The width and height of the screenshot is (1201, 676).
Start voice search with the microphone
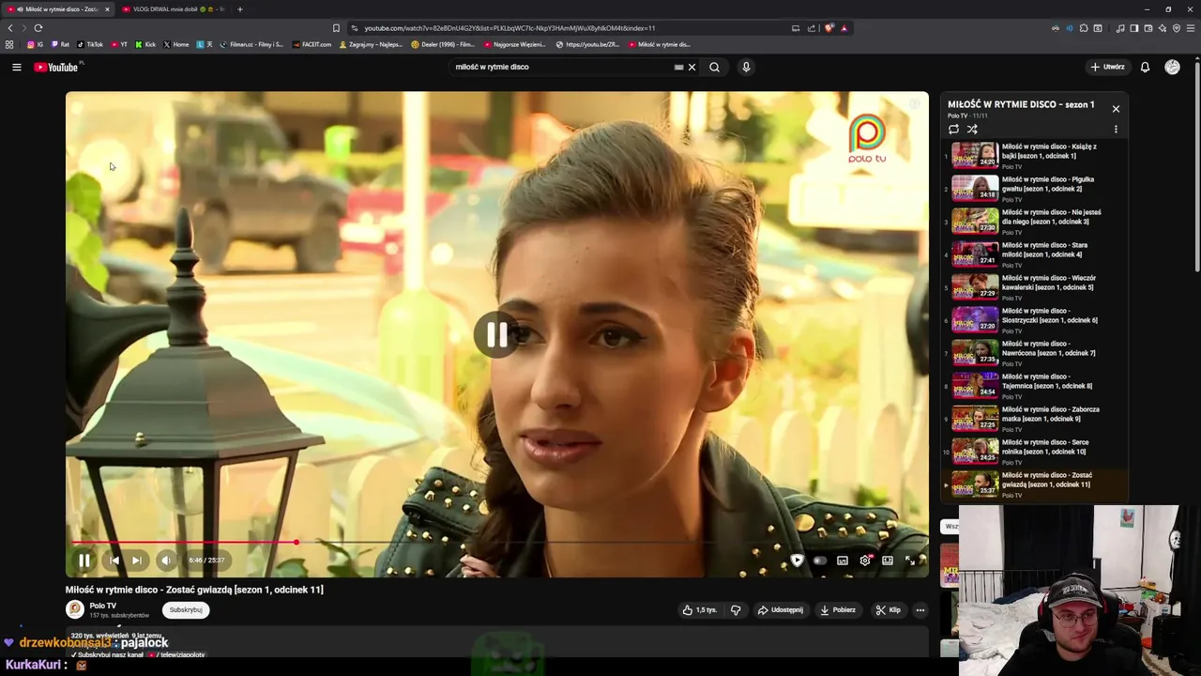tap(746, 67)
